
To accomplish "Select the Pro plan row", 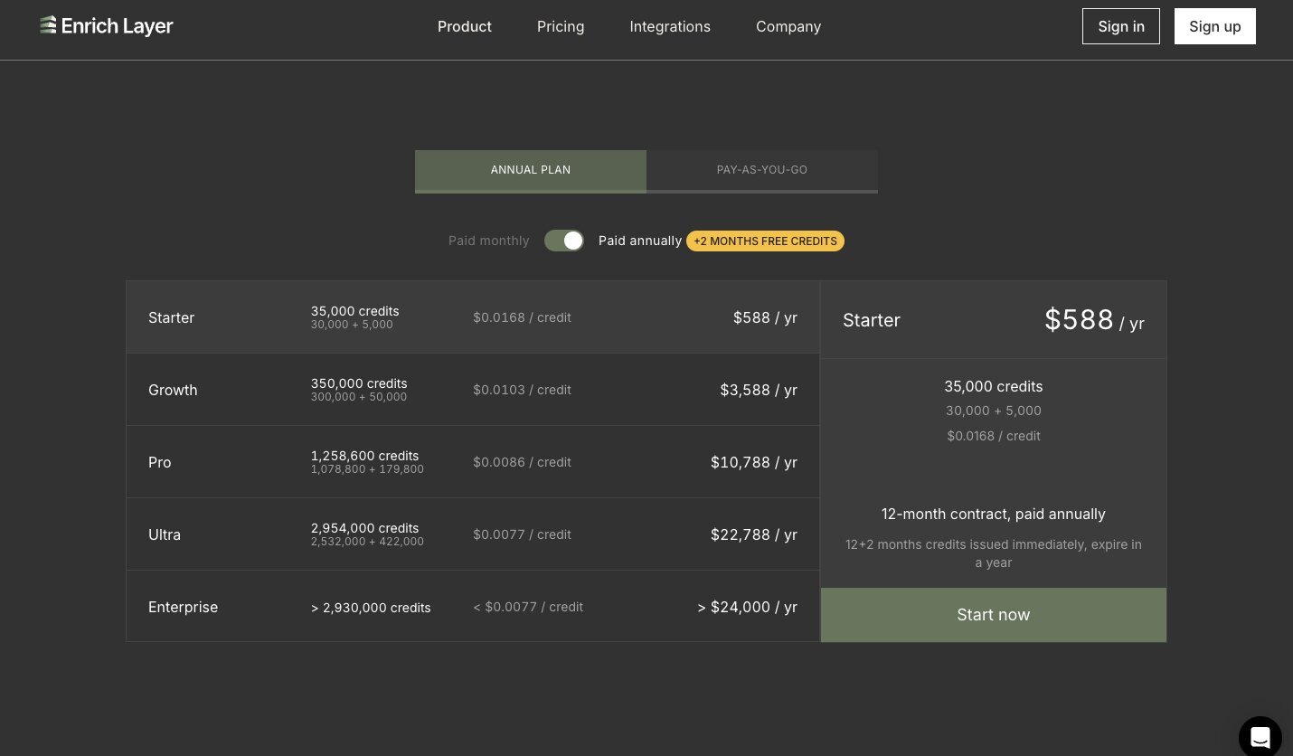I will tap(473, 462).
